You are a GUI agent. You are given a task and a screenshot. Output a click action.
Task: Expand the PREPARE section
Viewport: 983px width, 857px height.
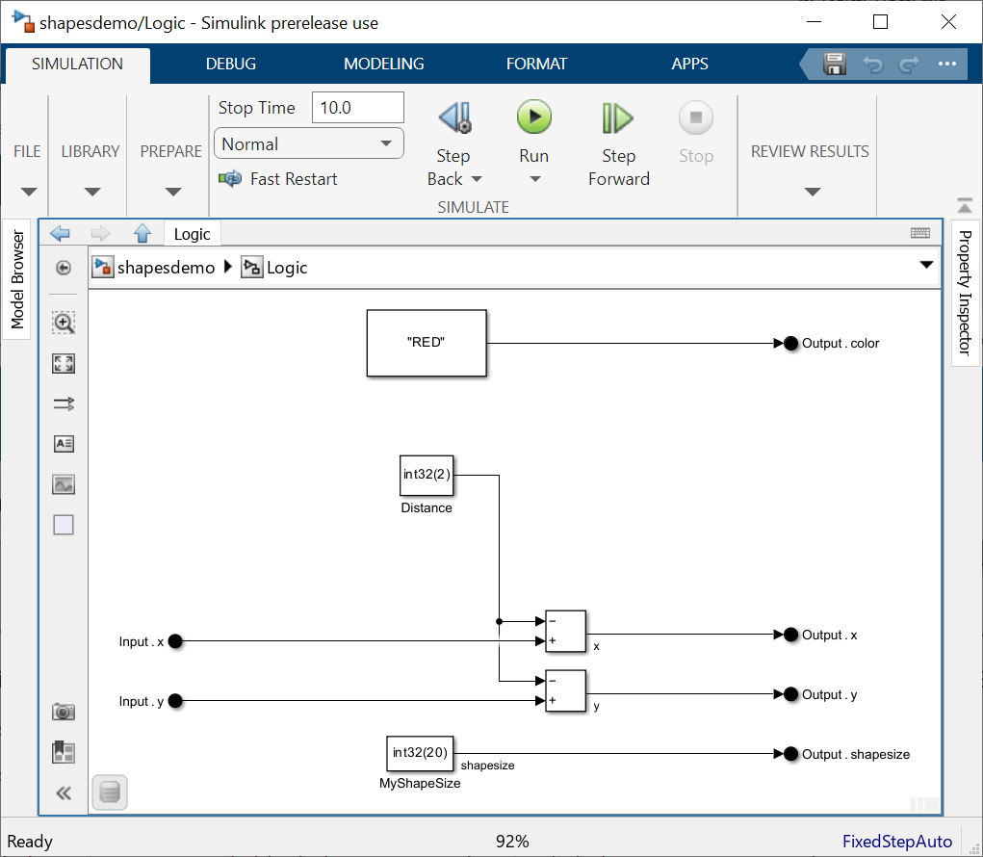pos(173,192)
